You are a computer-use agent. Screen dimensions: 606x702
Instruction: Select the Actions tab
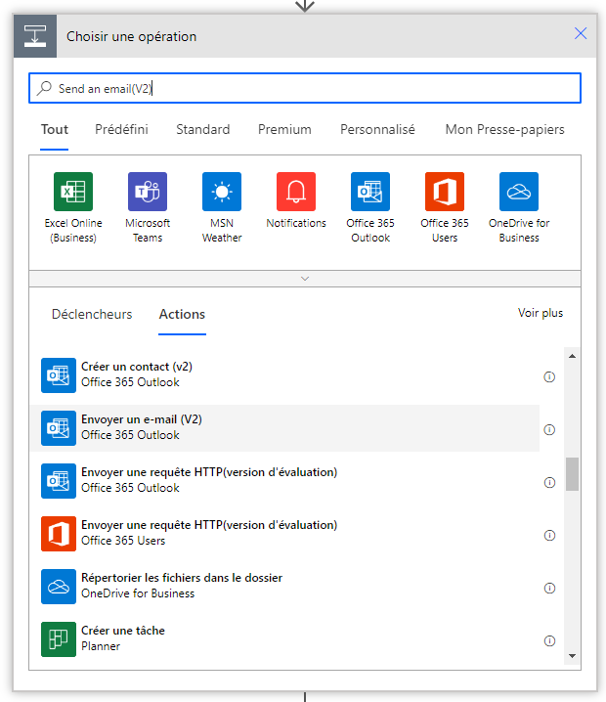[x=182, y=314]
